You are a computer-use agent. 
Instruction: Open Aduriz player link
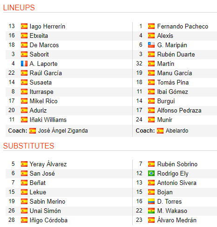[38, 110]
